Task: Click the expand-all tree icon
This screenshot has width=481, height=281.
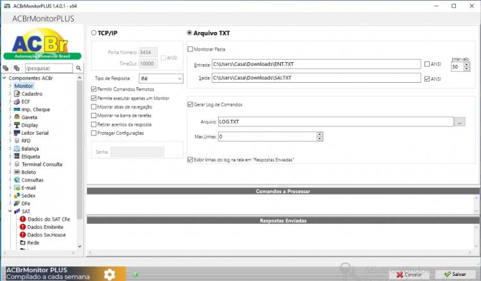Action: point(6,68)
